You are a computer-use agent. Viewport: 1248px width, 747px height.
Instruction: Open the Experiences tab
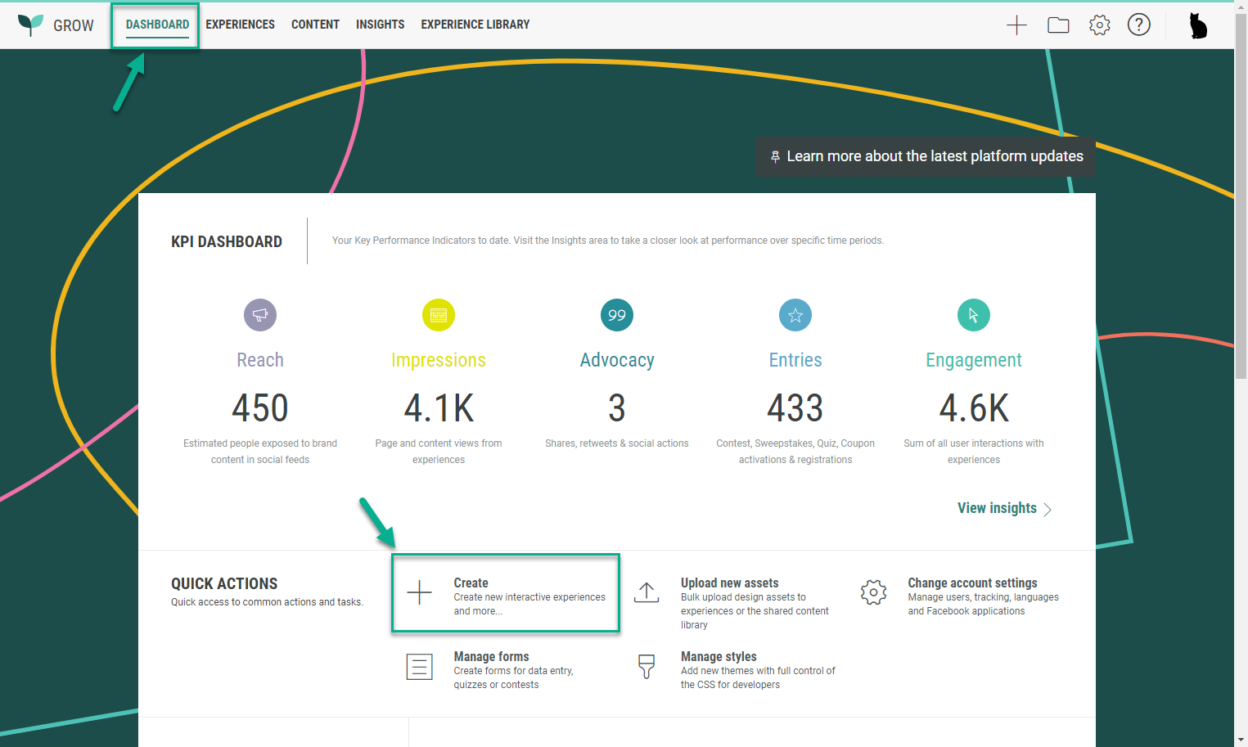tap(240, 25)
